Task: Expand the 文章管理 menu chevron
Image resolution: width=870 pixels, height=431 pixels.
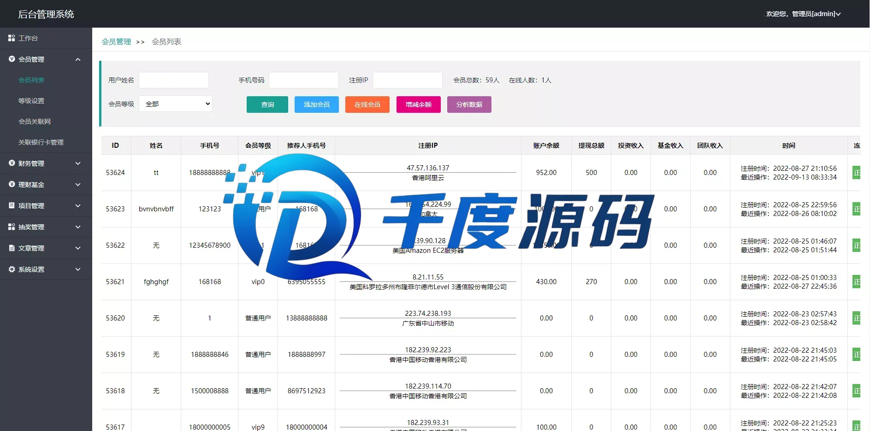Action: pos(78,248)
